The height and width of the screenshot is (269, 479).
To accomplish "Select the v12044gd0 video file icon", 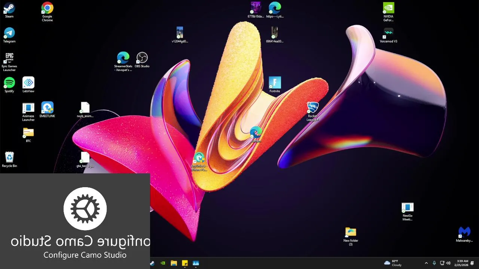I will tap(180, 35).
